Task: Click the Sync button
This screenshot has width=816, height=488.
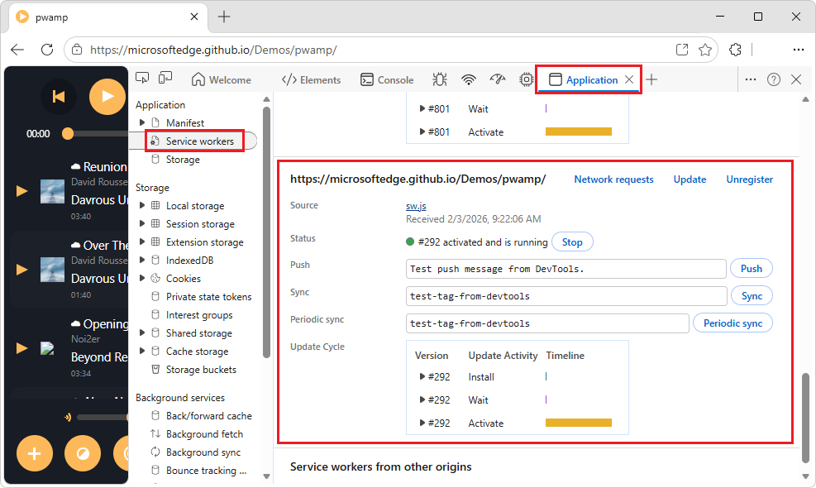Action: point(752,296)
